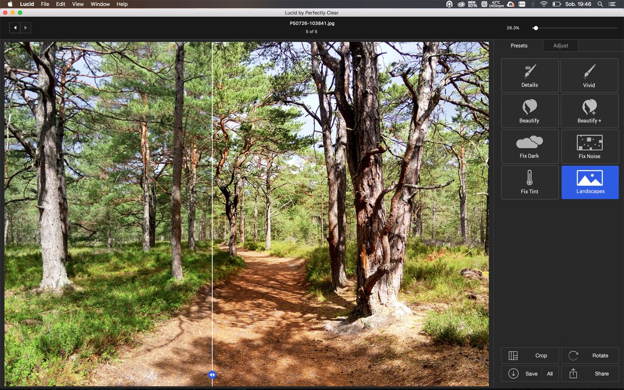The height and width of the screenshot is (390, 624).
Task: Click the 5 of 5 image counter
Action: pyautogui.click(x=312, y=32)
